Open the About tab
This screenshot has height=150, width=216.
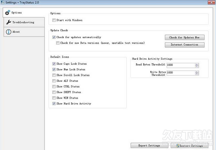(24, 32)
